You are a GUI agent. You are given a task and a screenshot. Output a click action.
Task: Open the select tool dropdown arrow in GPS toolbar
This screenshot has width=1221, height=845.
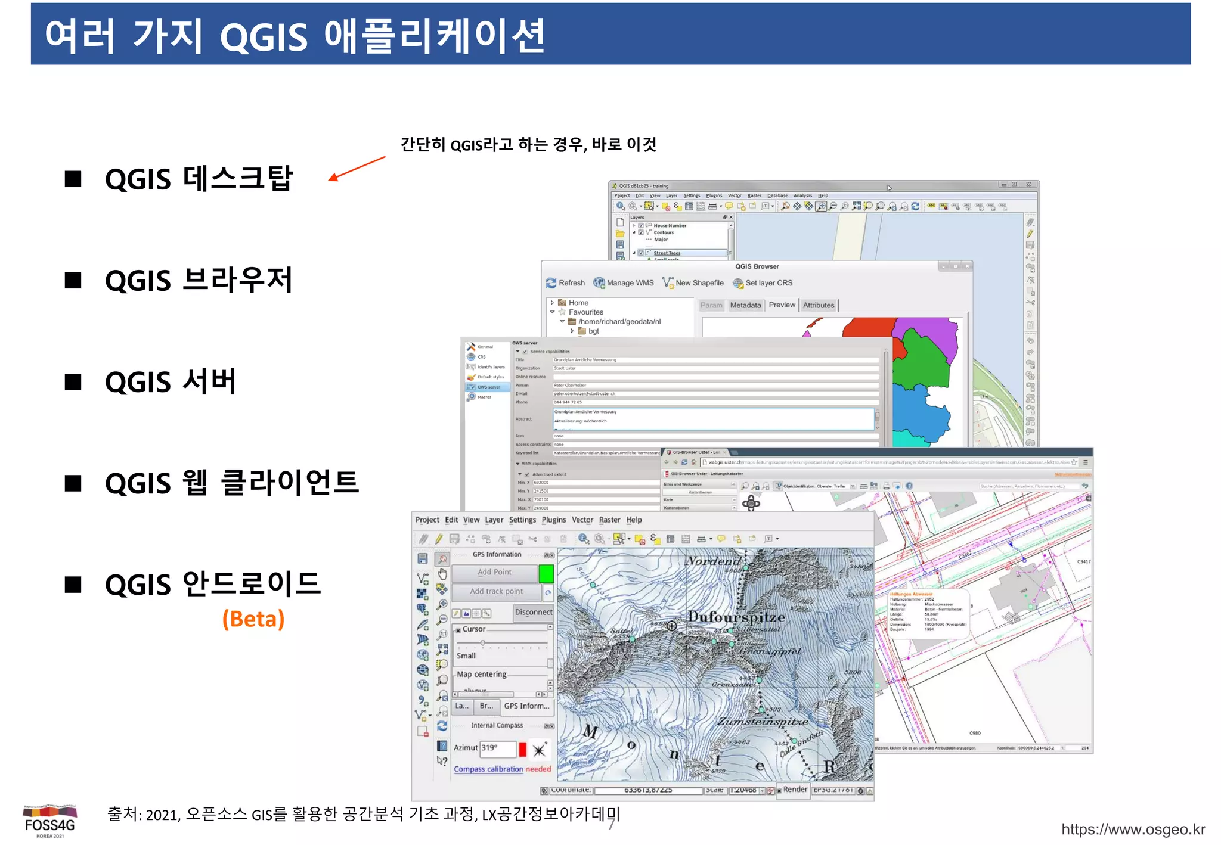click(629, 539)
